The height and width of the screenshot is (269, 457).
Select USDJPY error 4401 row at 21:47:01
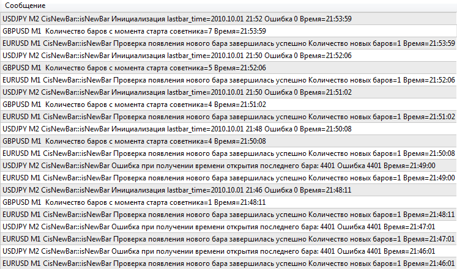[229, 227]
